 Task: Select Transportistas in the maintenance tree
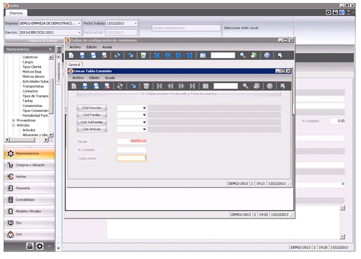[x=35, y=86]
